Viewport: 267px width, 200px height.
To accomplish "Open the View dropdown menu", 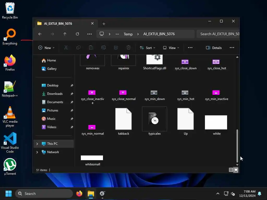I will 171,48.
